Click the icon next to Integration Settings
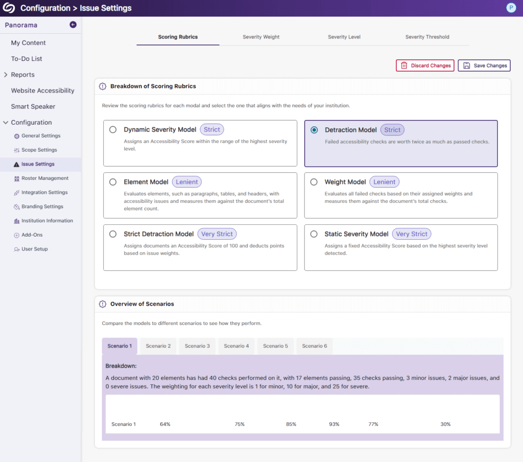The height and width of the screenshot is (462, 523). tap(16, 192)
